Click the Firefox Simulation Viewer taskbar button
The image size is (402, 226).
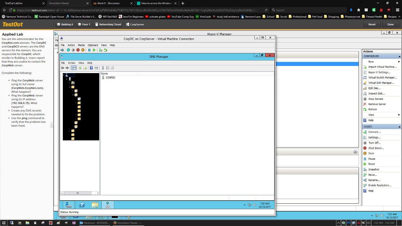(127, 223)
